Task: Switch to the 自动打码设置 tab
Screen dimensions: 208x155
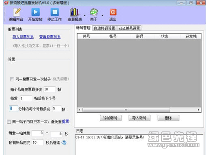Action: [105, 28]
